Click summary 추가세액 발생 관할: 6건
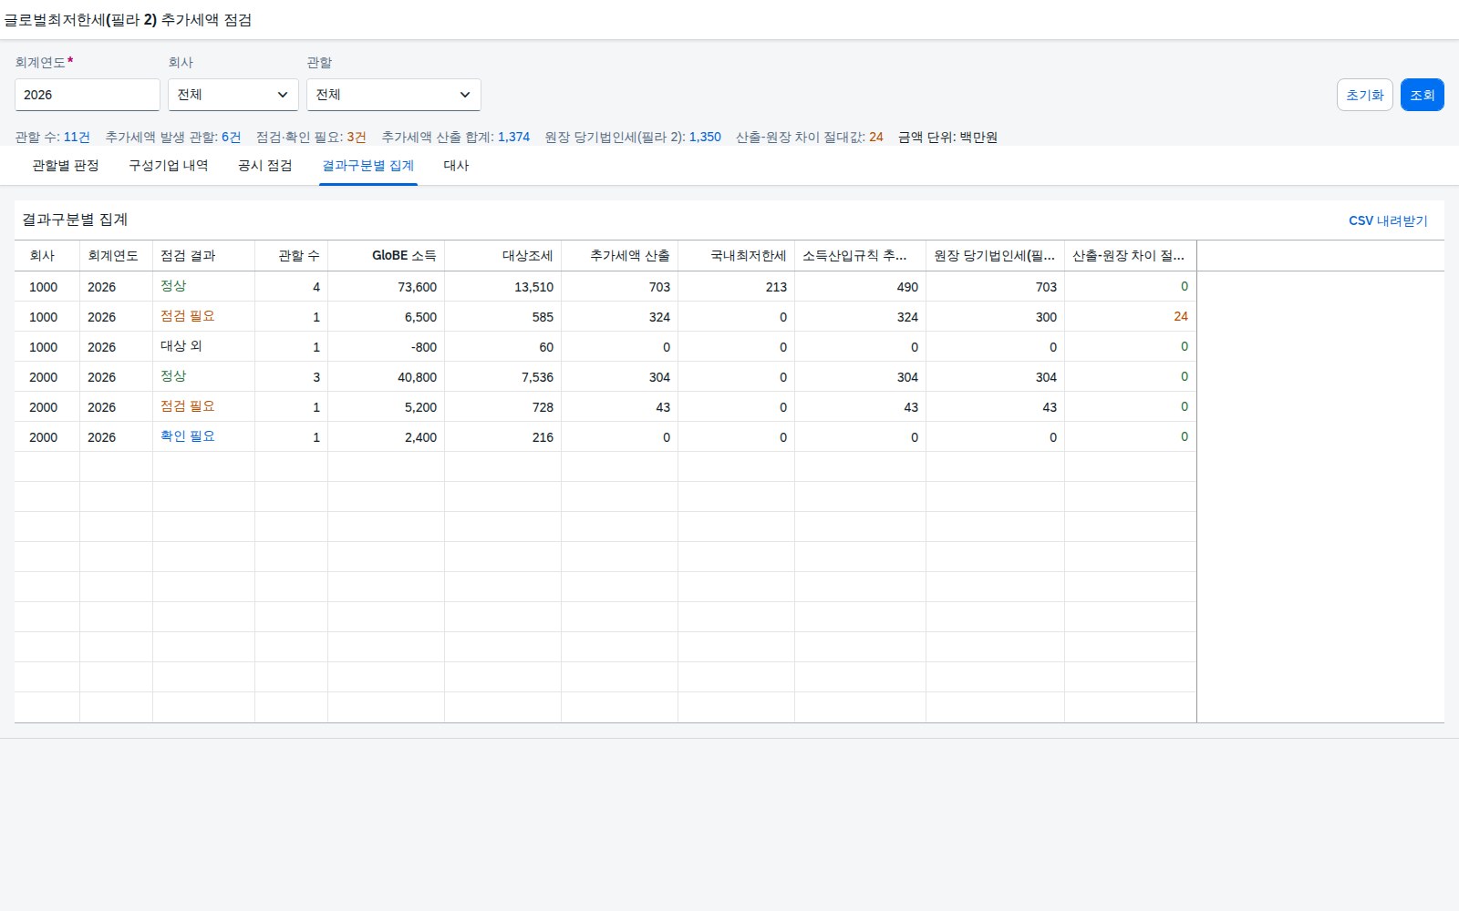The height and width of the screenshot is (911, 1459). pyautogui.click(x=173, y=137)
